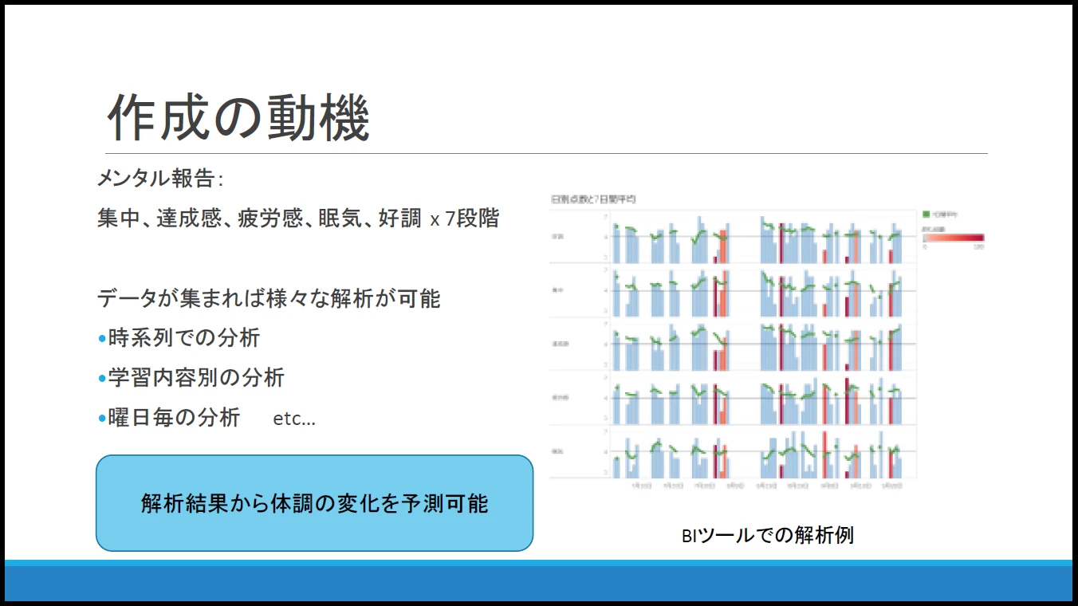Click the green 7-day average legend square

click(x=926, y=214)
